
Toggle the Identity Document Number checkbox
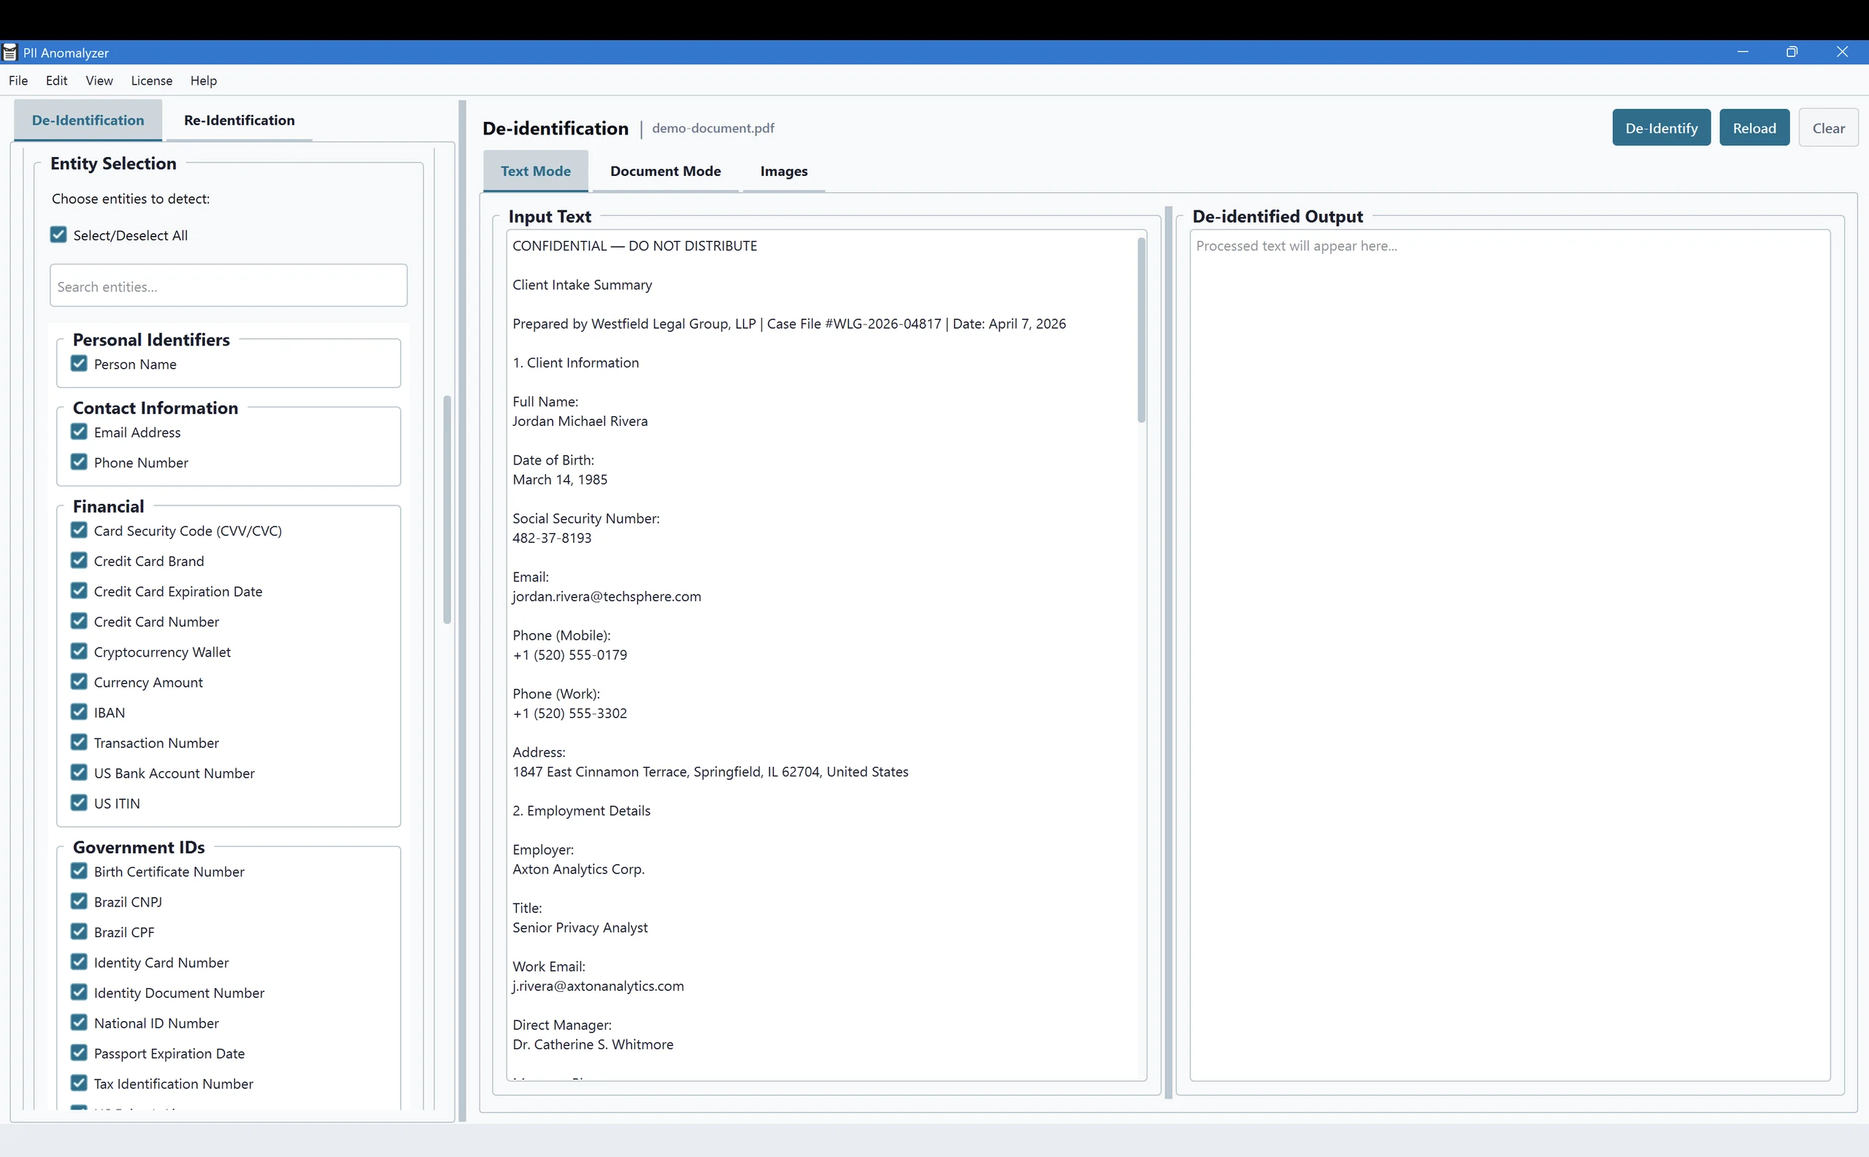point(79,992)
